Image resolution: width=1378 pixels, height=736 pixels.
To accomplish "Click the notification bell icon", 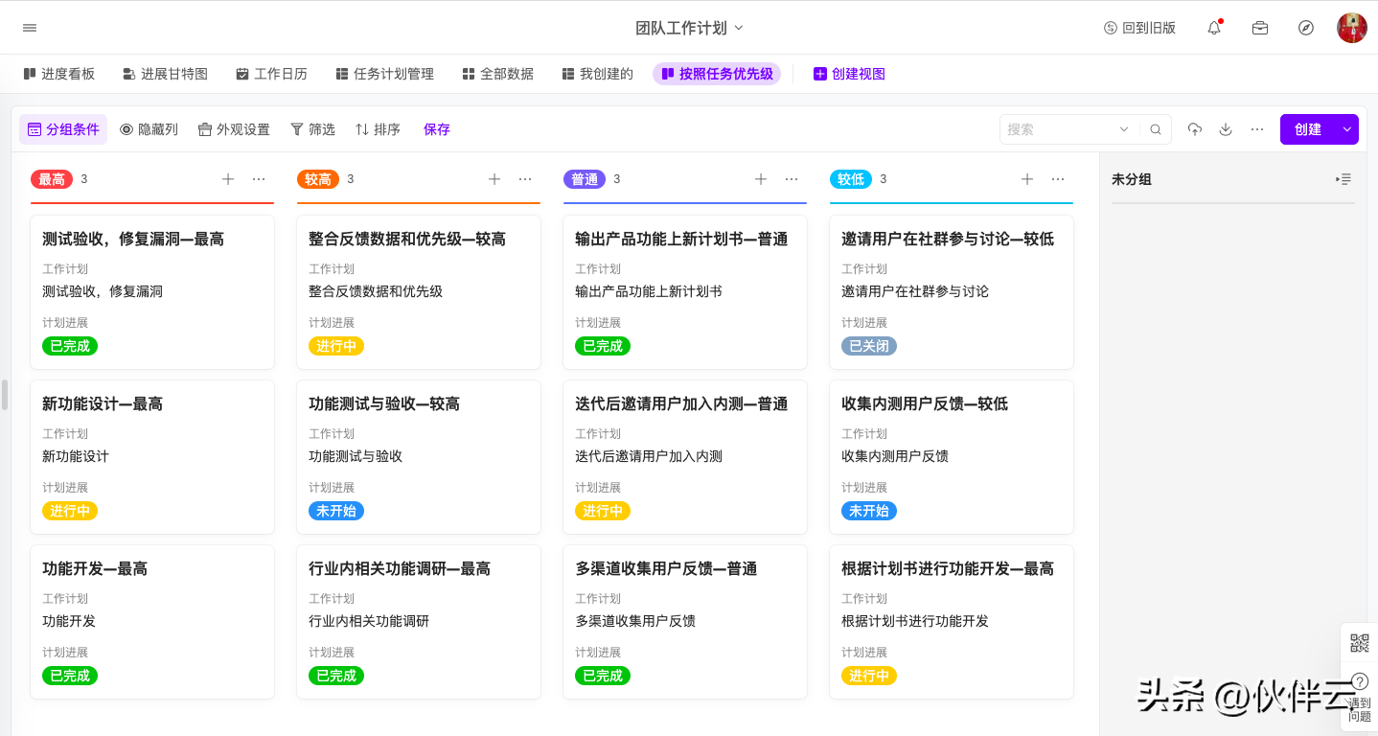I will tap(1214, 28).
